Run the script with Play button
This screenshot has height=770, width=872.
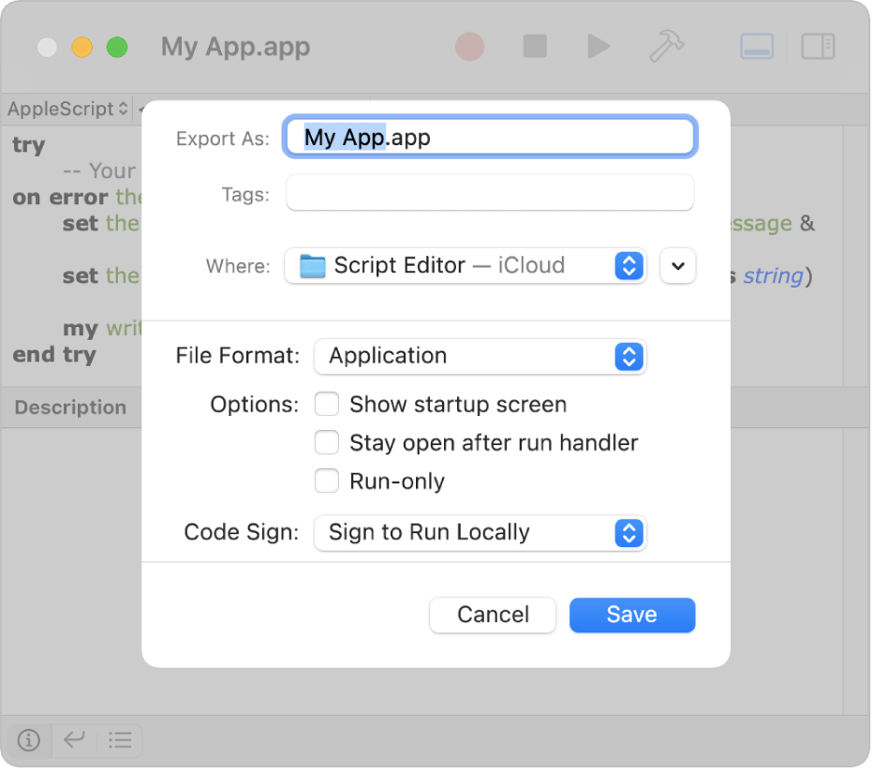pyautogui.click(x=599, y=46)
